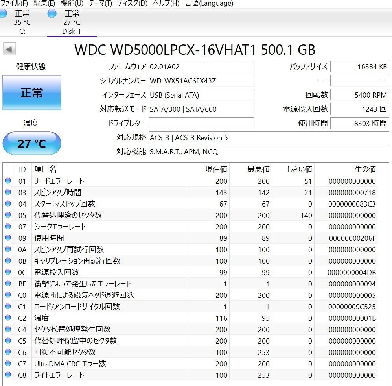
Task: Click the previous disk arrow button
Action: click(9, 49)
